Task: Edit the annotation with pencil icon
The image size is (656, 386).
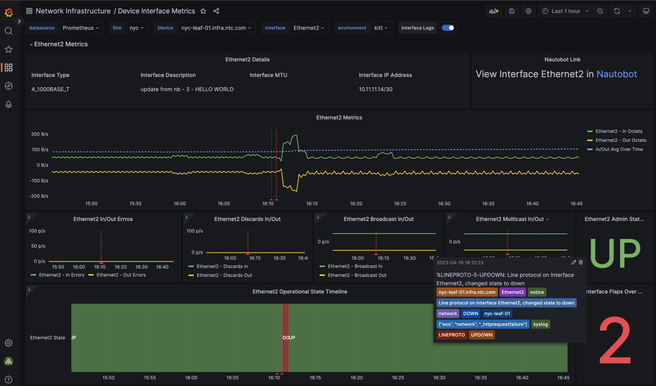Action: pyautogui.click(x=574, y=262)
